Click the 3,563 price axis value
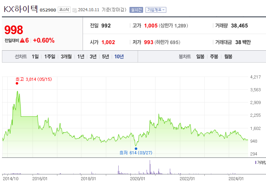Image resolution: width=266 pixels, height=186 pixels. [256, 90]
